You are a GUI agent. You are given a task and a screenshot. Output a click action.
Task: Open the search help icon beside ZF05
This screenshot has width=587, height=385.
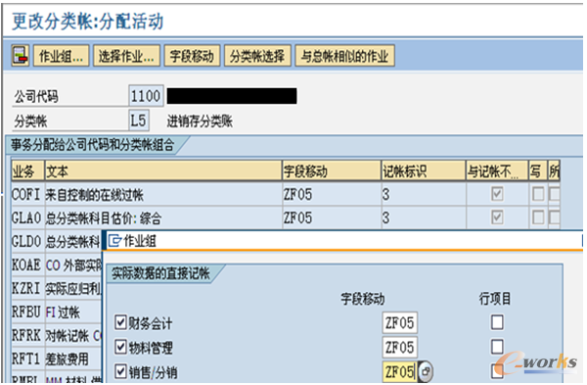425,371
